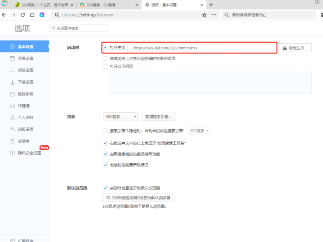Select the 选项 - 基本设置 tab

[x=174, y=5]
